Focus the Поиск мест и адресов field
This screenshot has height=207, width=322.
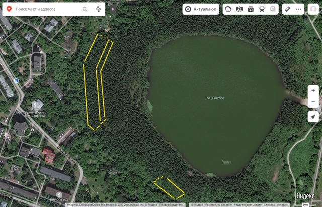click(x=47, y=9)
